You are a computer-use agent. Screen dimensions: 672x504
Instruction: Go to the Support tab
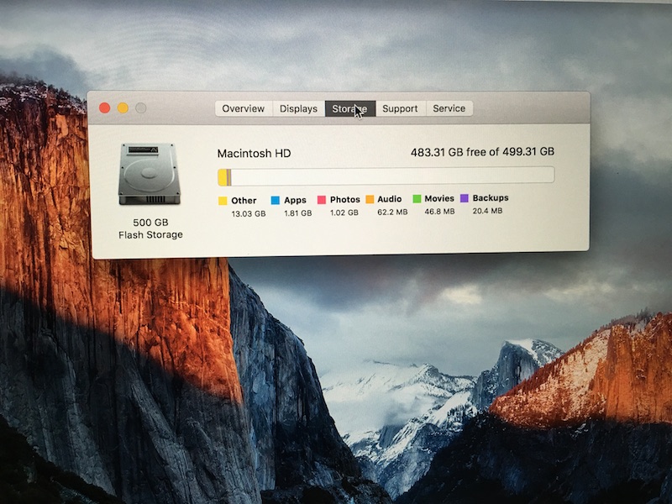coord(400,108)
